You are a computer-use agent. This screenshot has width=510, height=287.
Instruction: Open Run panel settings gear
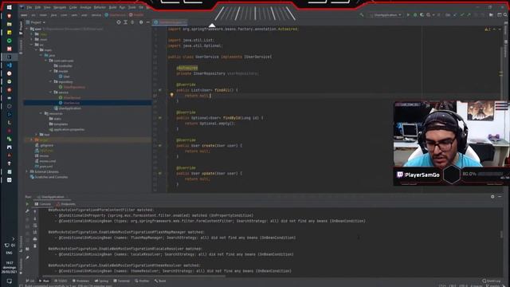pos(492,197)
